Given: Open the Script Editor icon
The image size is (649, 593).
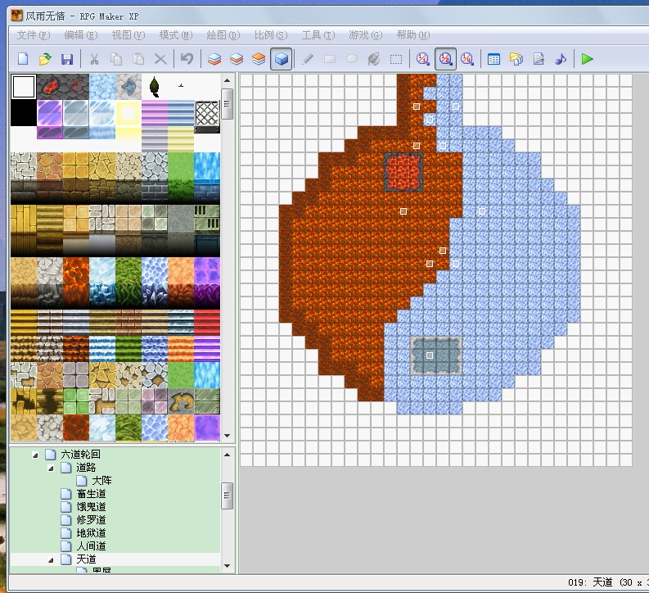Looking at the screenshot, I should [539, 59].
